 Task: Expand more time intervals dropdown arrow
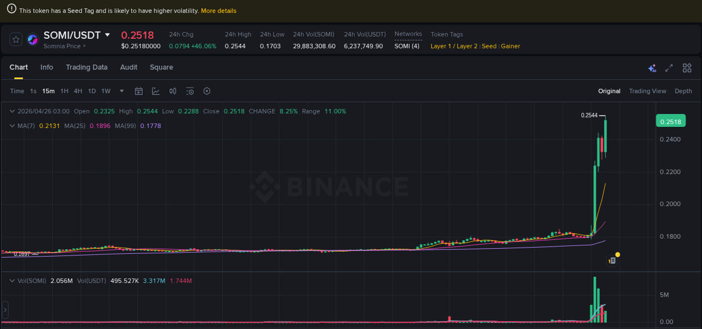click(122, 91)
